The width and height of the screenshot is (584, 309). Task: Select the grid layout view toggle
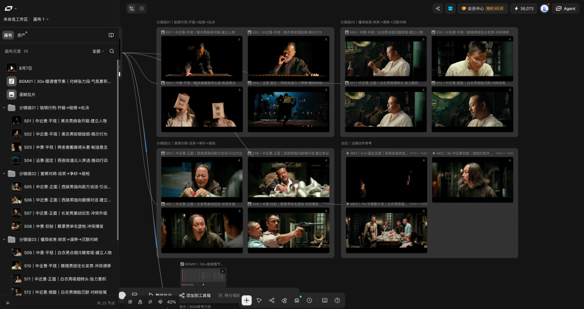[142, 8]
